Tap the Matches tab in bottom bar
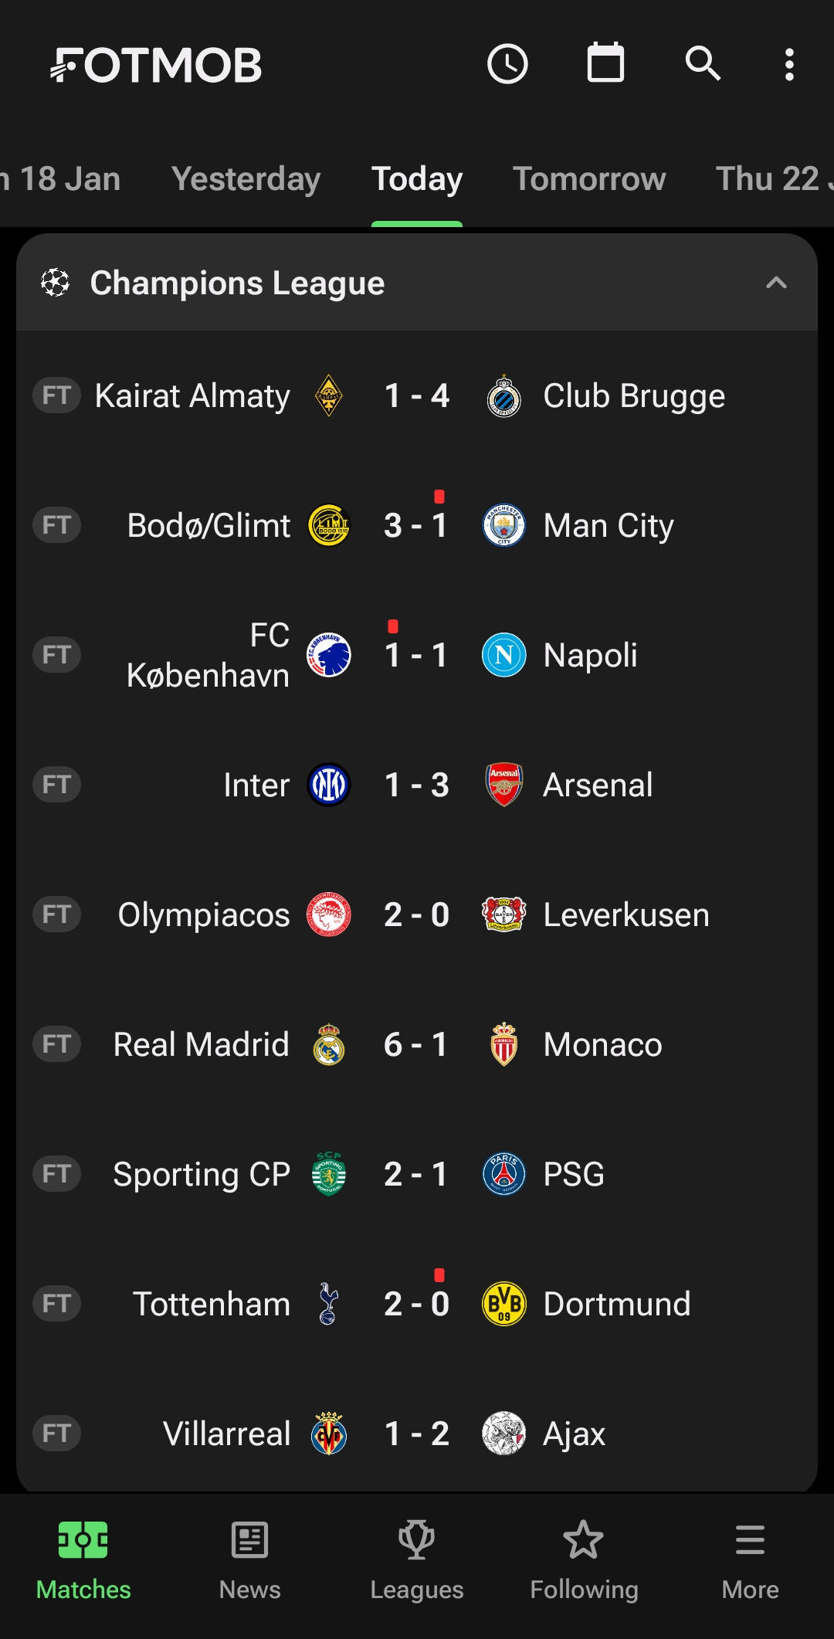 (x=83, y=1556)
